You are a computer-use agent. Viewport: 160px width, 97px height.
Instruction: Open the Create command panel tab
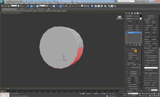click(x=127, y=13)
